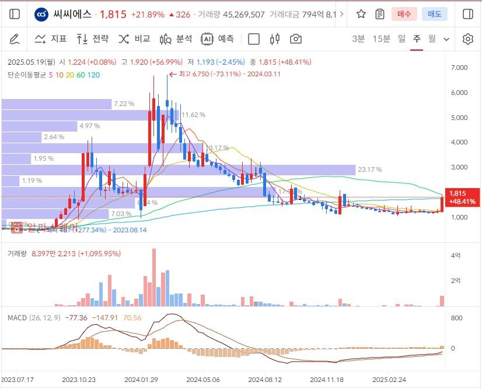Click the 4.97 % volume profile bar
The image size is (482, 389).
(x=39, y=126)
